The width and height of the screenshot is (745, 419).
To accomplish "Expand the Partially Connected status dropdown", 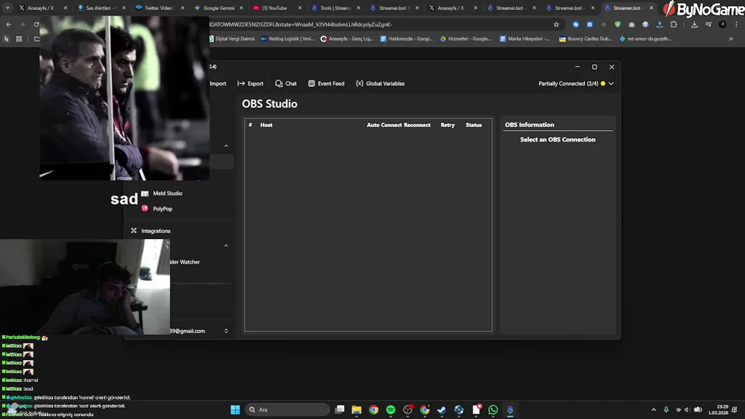I will (x=611, y=83).
